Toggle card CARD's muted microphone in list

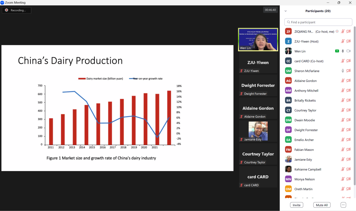(343, 61)
